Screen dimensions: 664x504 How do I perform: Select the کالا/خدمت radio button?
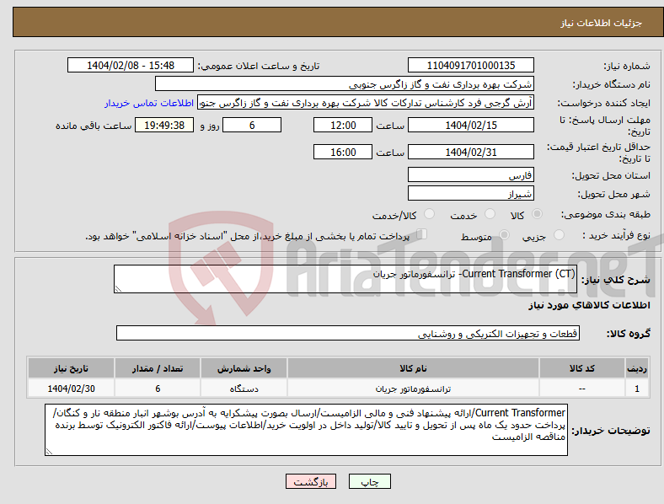(x=430, y=214)
